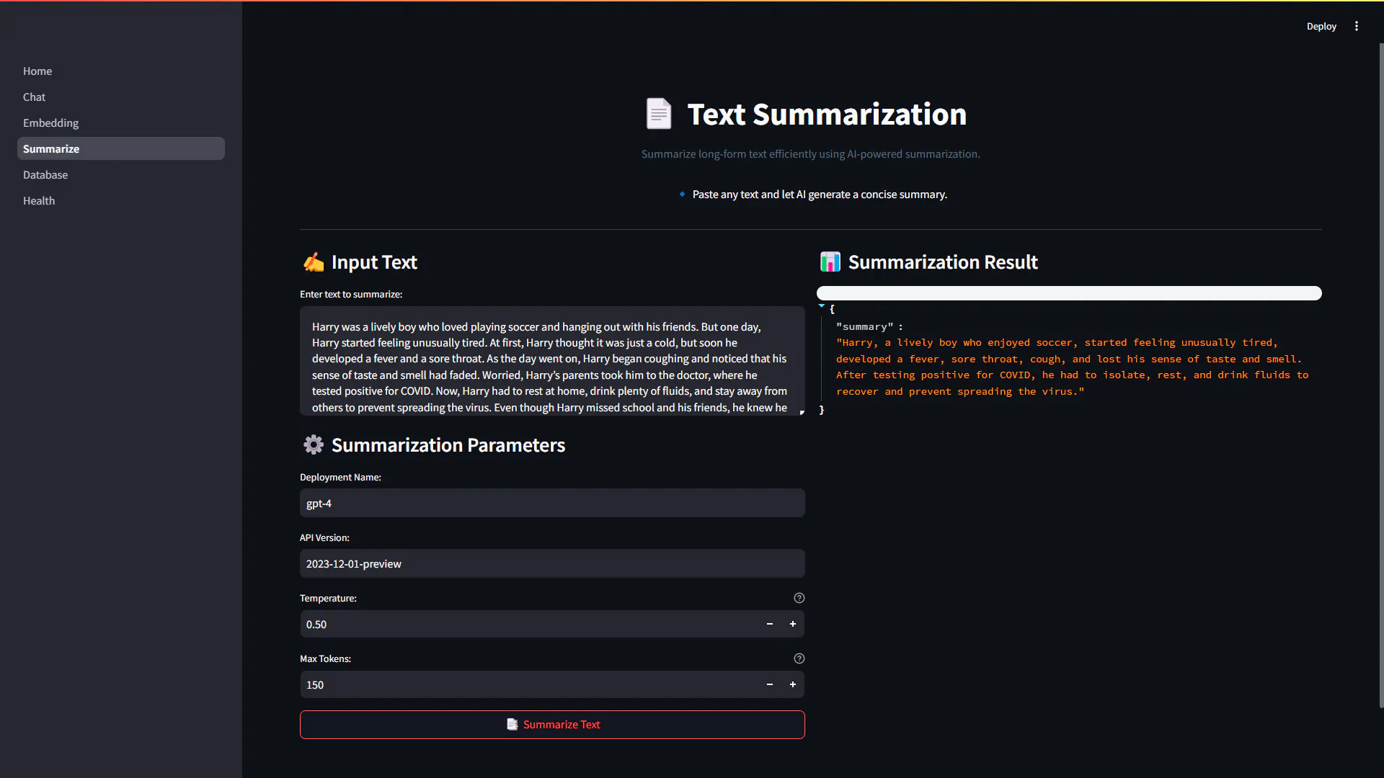This screenshot has height=778, width=1384.
Task: Increase Temperature with the plus button
Action: [x=793, y=624]
